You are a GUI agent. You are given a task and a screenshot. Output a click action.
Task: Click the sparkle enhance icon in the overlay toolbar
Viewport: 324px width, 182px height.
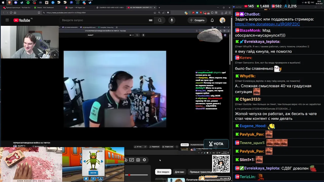coord(132,160)
